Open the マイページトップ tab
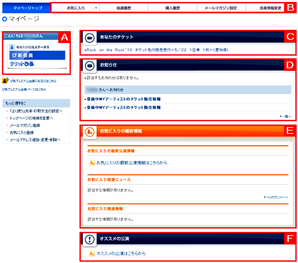This screenshot has width=298, height=263. click(x=26, y=8)
